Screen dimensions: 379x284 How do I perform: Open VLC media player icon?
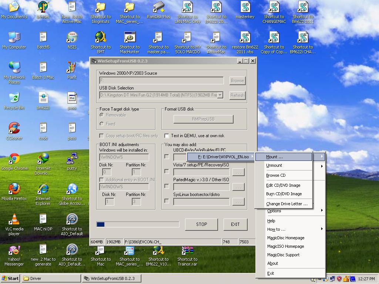click(14, 224)
